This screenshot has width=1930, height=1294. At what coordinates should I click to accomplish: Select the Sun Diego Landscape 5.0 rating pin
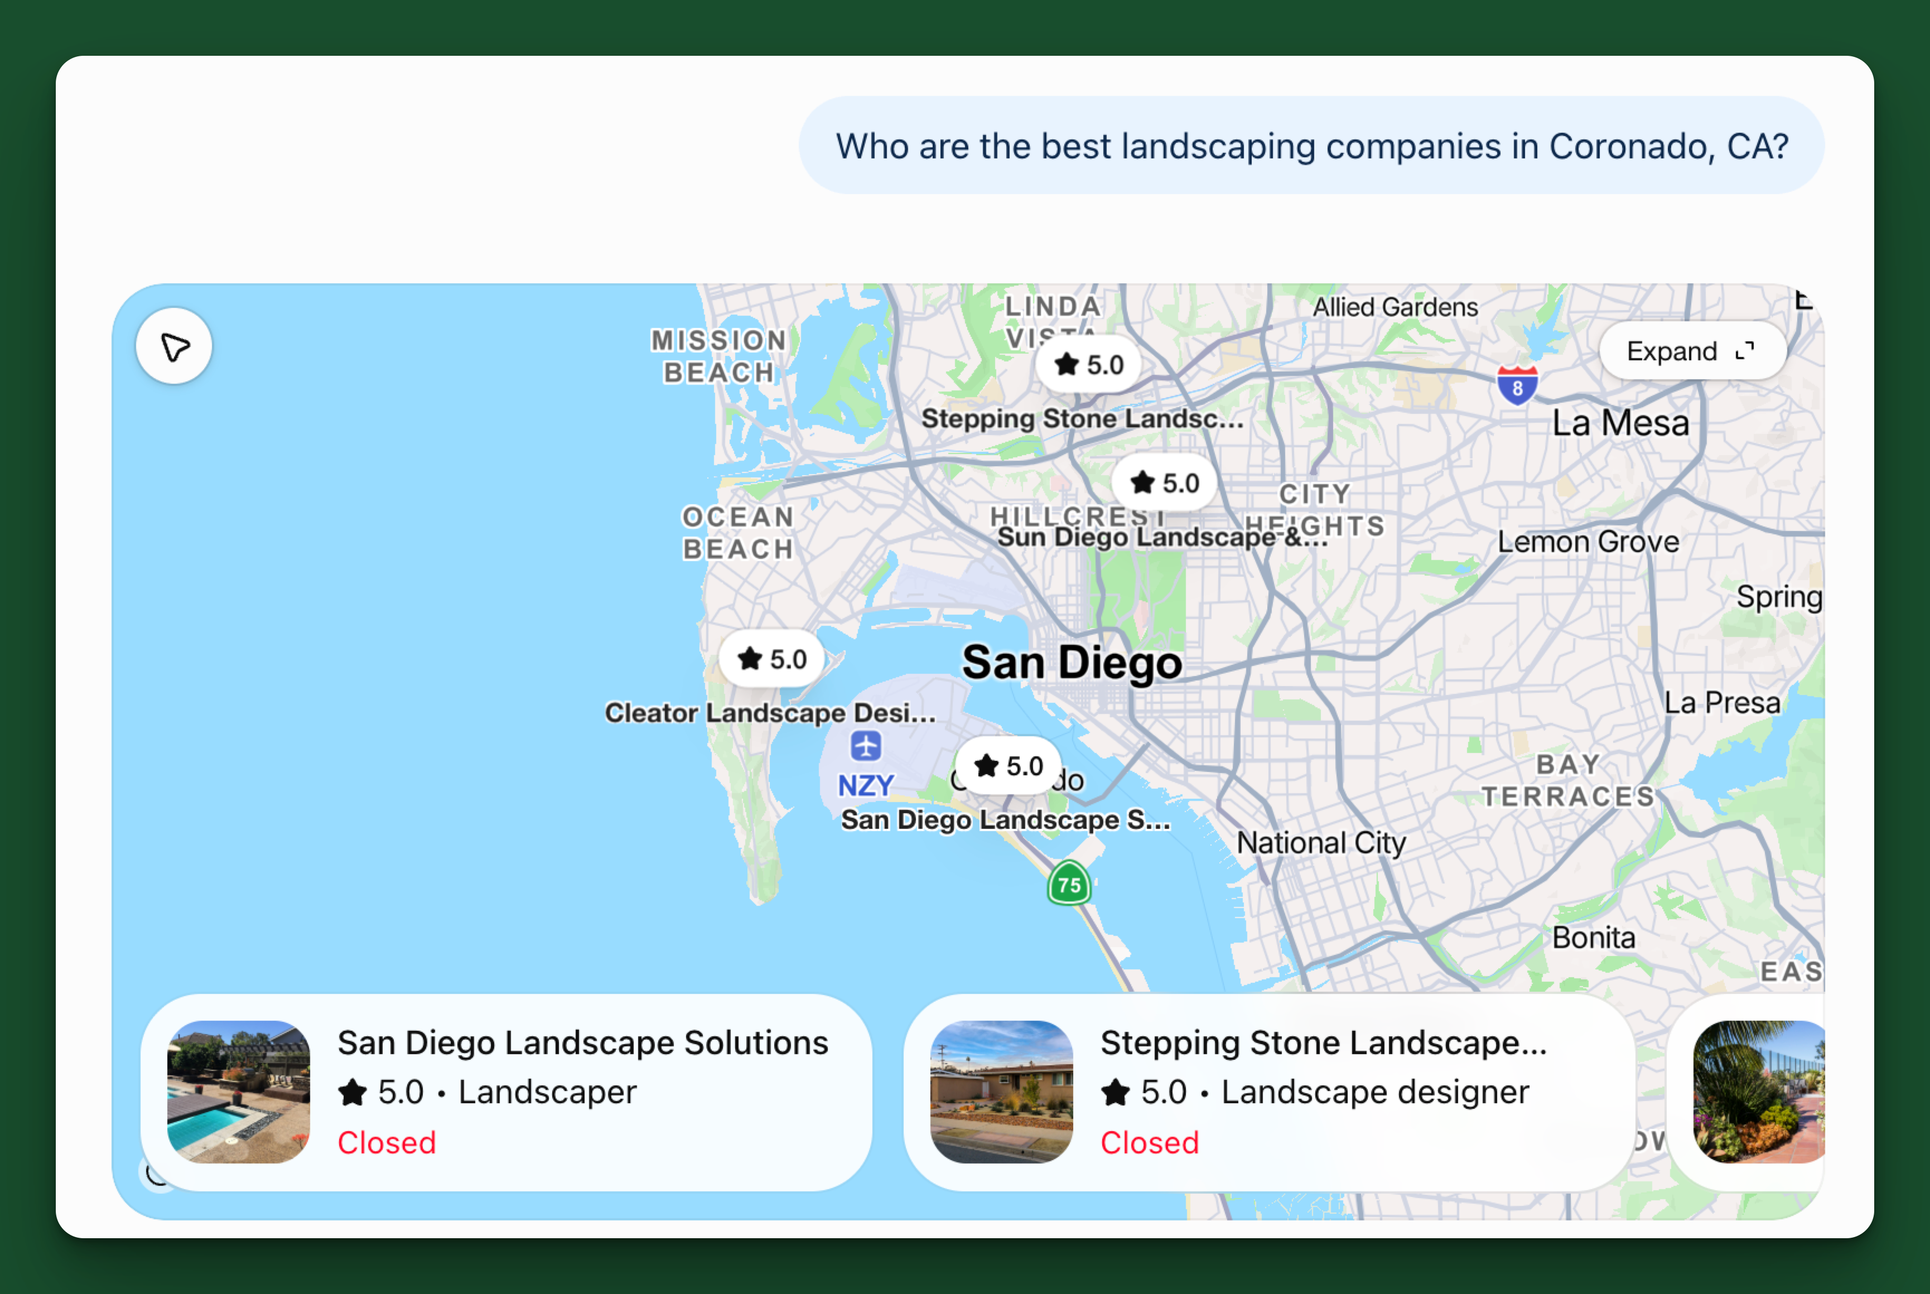pyautogui.click(x=1164, y=483)
